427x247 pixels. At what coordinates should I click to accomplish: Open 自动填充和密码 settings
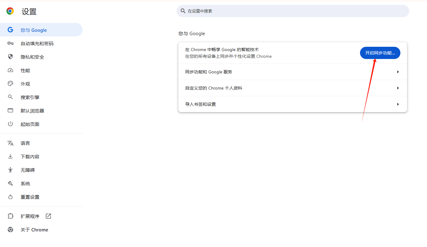41,43
